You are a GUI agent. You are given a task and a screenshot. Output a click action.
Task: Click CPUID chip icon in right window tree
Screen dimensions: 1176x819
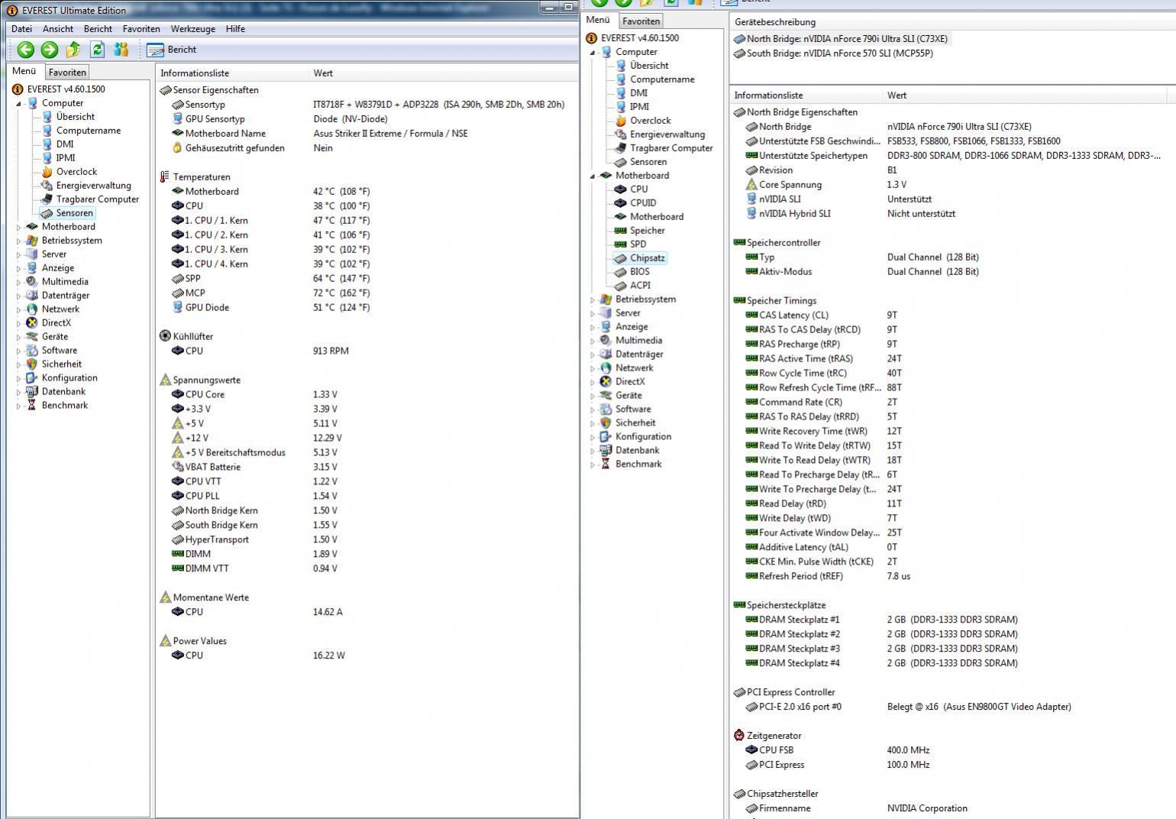(x=621, y=203)
